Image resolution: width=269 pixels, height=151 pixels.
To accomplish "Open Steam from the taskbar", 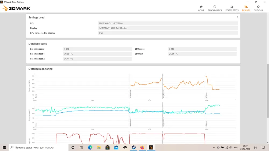I will pos(133,147).
